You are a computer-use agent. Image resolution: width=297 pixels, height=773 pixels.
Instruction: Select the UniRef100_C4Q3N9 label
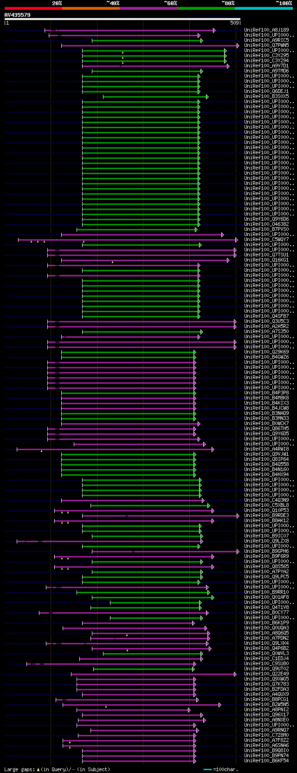[266, 500]
